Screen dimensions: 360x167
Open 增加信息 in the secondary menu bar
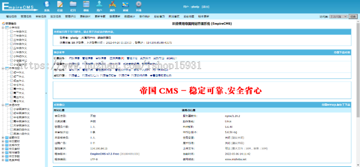tap(11, 16)
